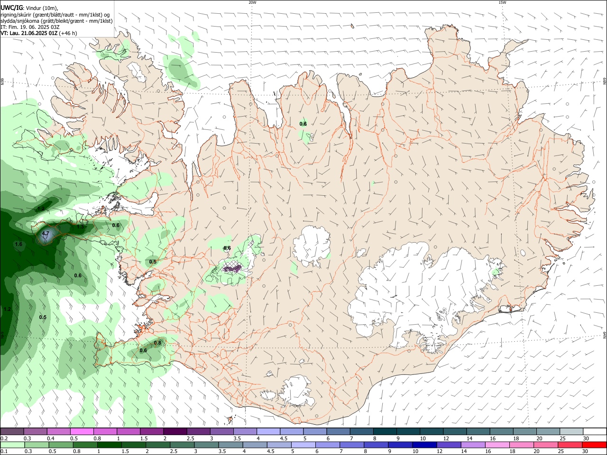Screen dimensions: 607x455
Task: Click the 4.7 precipitation value on the map
Action: pos(46,234)
